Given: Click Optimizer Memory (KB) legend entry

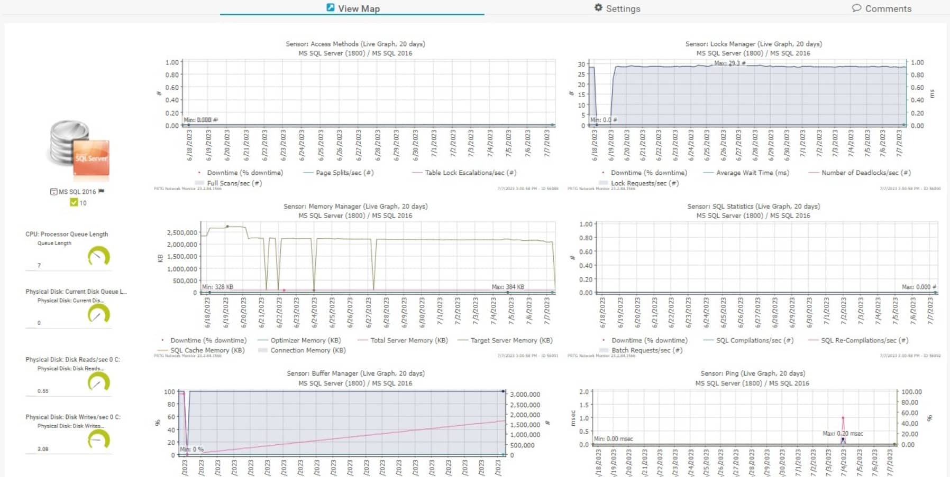Looking at the screenshot, I should pos(299,340).
